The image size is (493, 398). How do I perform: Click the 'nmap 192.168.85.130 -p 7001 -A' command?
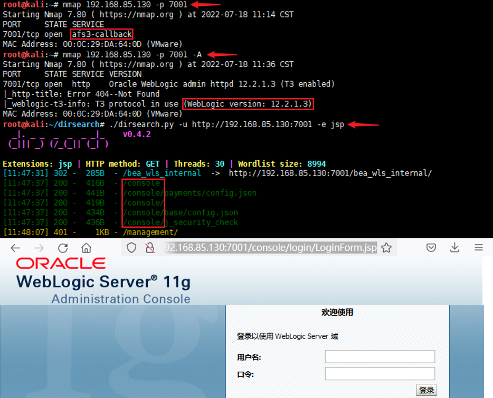(132, 55)
